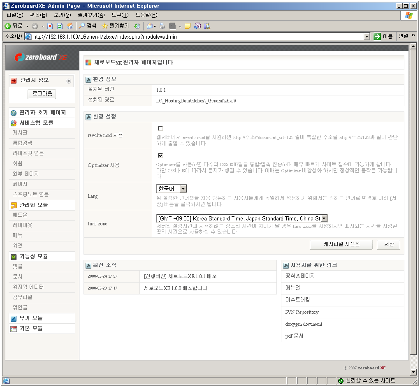Image resolution: width=420 pixels, height=387 pixels.
Task: Open the 애드온 sidebar link
Action: 20,215
